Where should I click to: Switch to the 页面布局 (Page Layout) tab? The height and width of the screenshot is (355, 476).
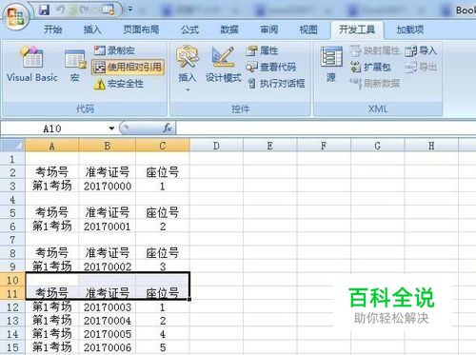141,30
